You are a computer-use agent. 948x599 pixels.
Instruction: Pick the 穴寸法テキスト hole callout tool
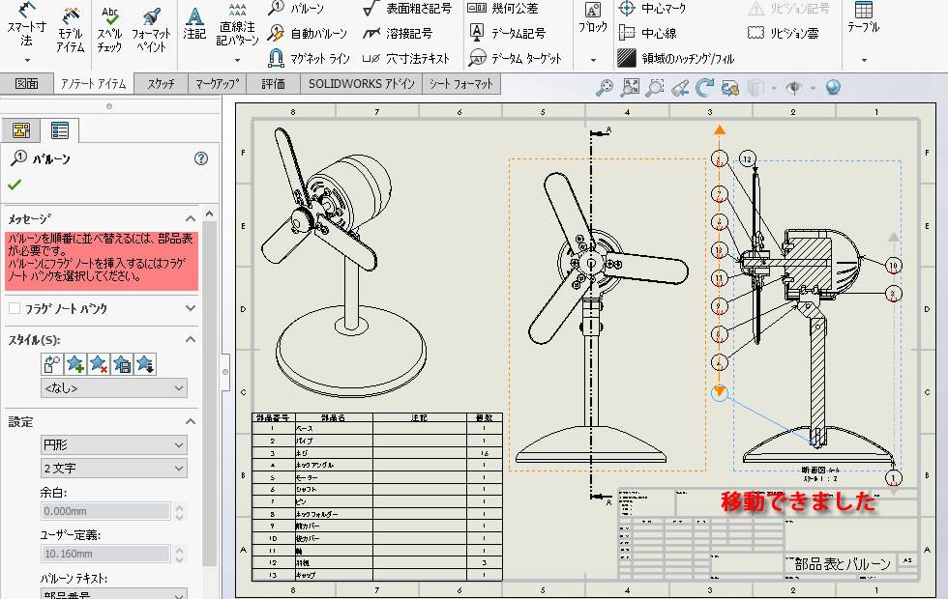pos(406,58)
